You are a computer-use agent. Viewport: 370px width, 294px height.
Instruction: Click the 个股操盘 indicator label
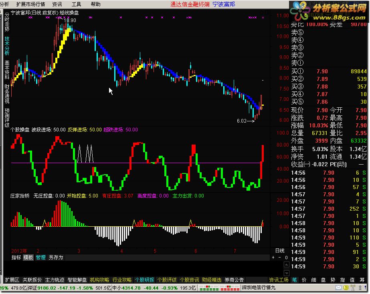(20, 130)
